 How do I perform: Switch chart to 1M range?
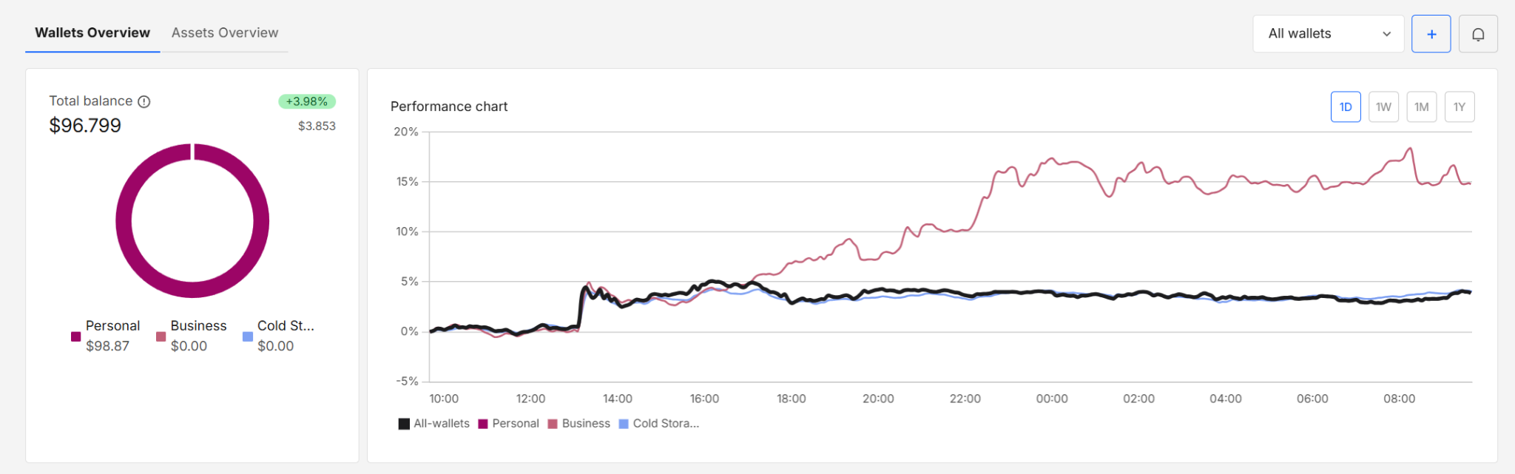point(1421,107)
